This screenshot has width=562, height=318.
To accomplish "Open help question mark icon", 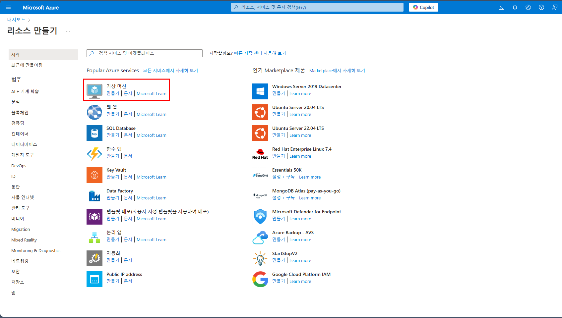I will click(541, 7).
